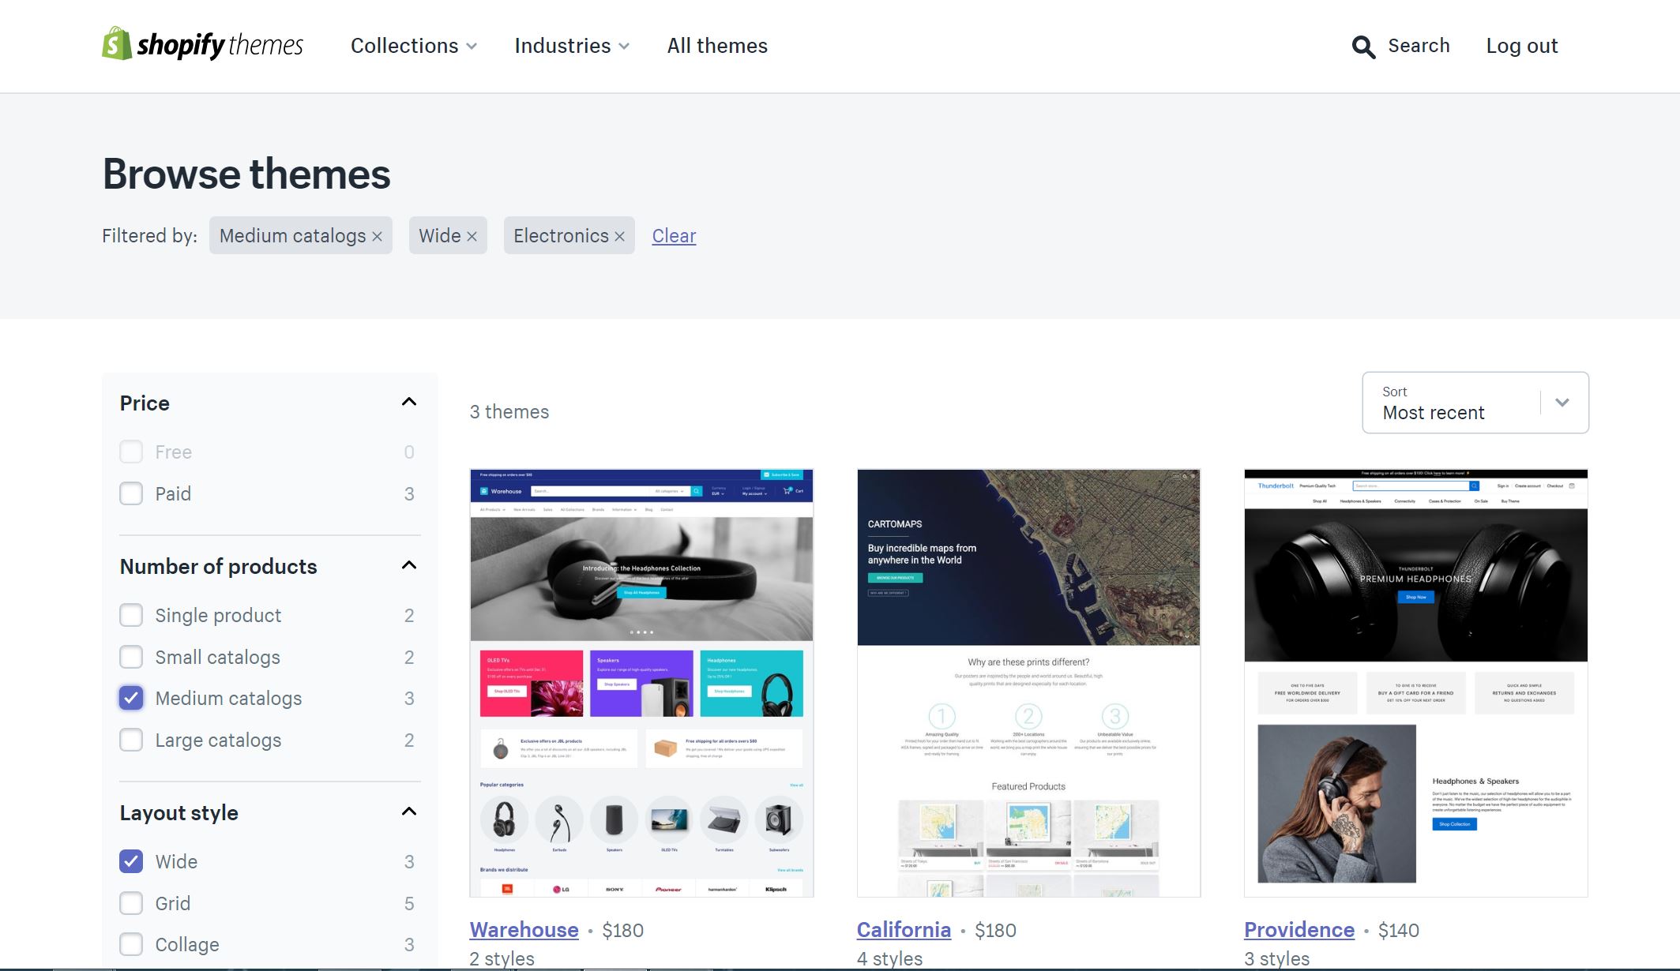The width and height of the screenshot is (1680, 971).
Task: Uncheck the Medium catalogs checkbox
Action: pyautogui.click(x=131, y=699)
